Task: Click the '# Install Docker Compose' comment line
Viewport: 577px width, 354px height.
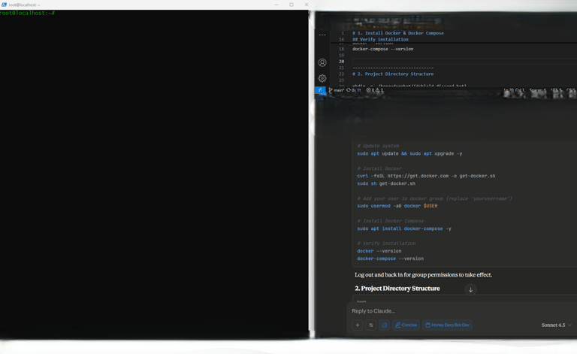Action: point(391,221)
